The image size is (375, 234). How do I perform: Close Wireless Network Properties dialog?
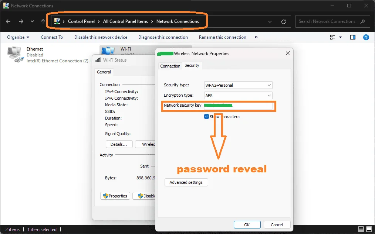[288, 53]
